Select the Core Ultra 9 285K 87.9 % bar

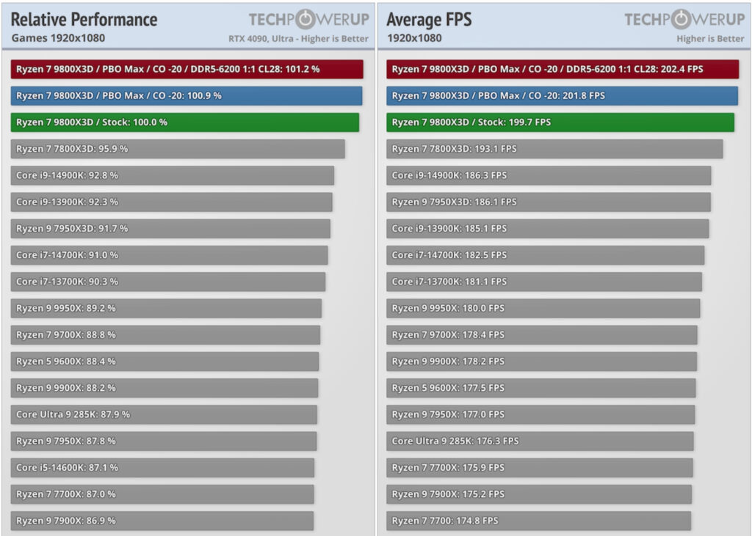coord(164,414)
